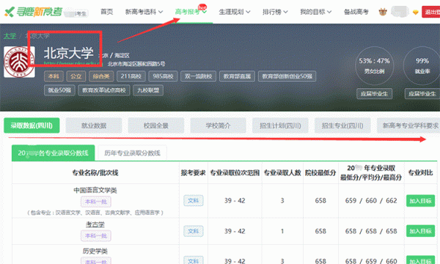The width and height of the screenshot is (440, 264).
Task: Open the pku.edu.cn website link
Action: point(73,64)
